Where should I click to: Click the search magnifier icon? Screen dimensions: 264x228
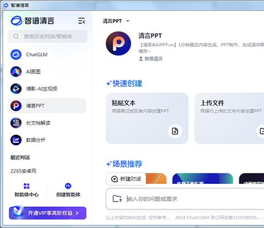[16, 36]
